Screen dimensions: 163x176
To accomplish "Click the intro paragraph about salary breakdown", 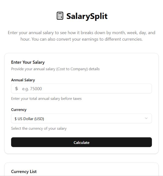I will 81,36.
